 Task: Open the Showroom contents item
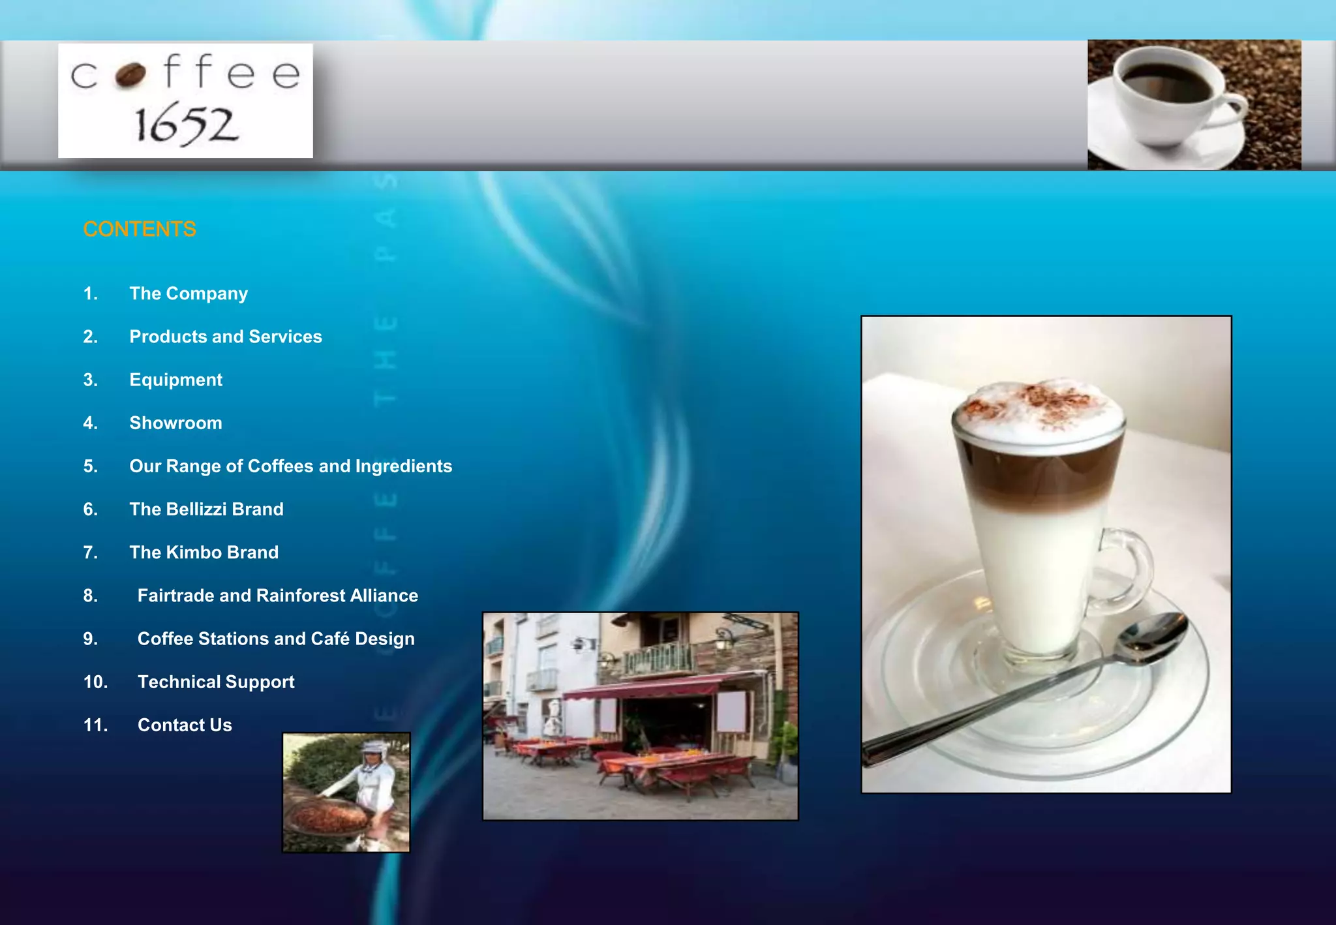tap(175, 423)
